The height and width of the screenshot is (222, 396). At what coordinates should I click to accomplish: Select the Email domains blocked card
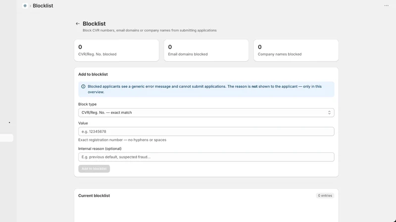coord(206,50)
